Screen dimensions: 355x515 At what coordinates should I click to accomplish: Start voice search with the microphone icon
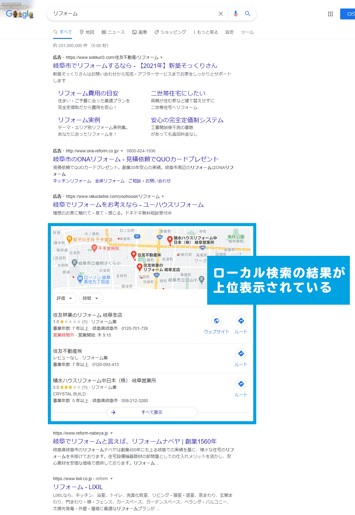point(236,14)
